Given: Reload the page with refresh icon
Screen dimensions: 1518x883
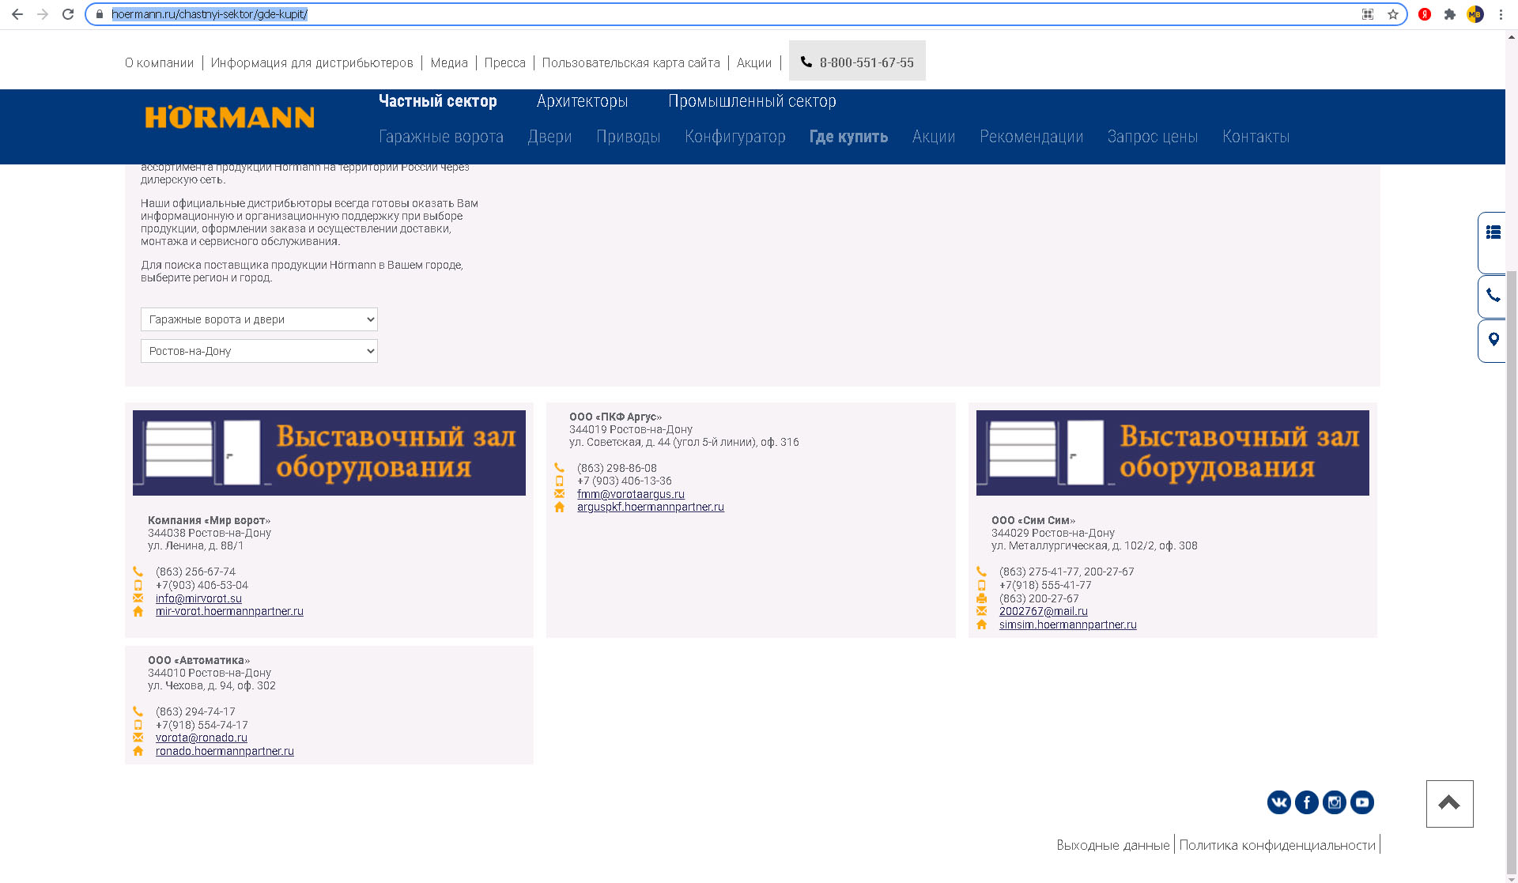Looking at the screenshot, I should [68, 14].
